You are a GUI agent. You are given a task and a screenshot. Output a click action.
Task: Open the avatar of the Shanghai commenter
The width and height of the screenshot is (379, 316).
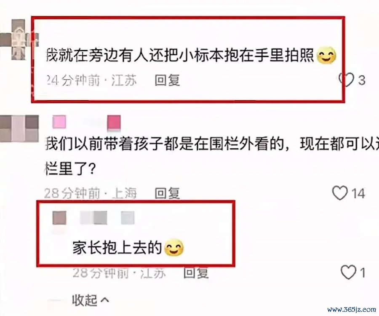(x=19, y=129)
